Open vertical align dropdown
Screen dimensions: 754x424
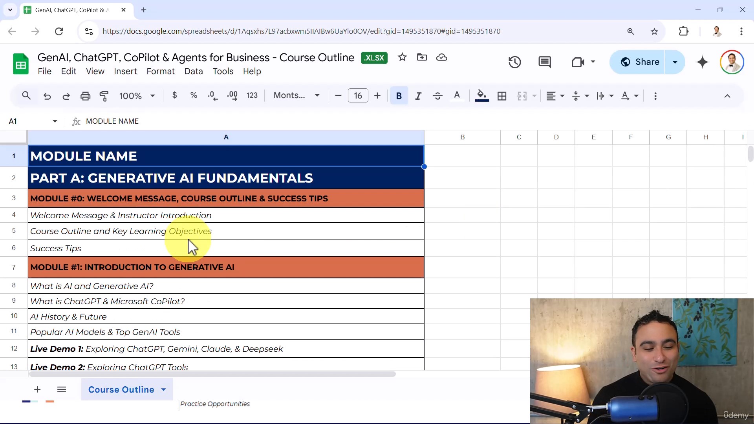click(580, 96)
